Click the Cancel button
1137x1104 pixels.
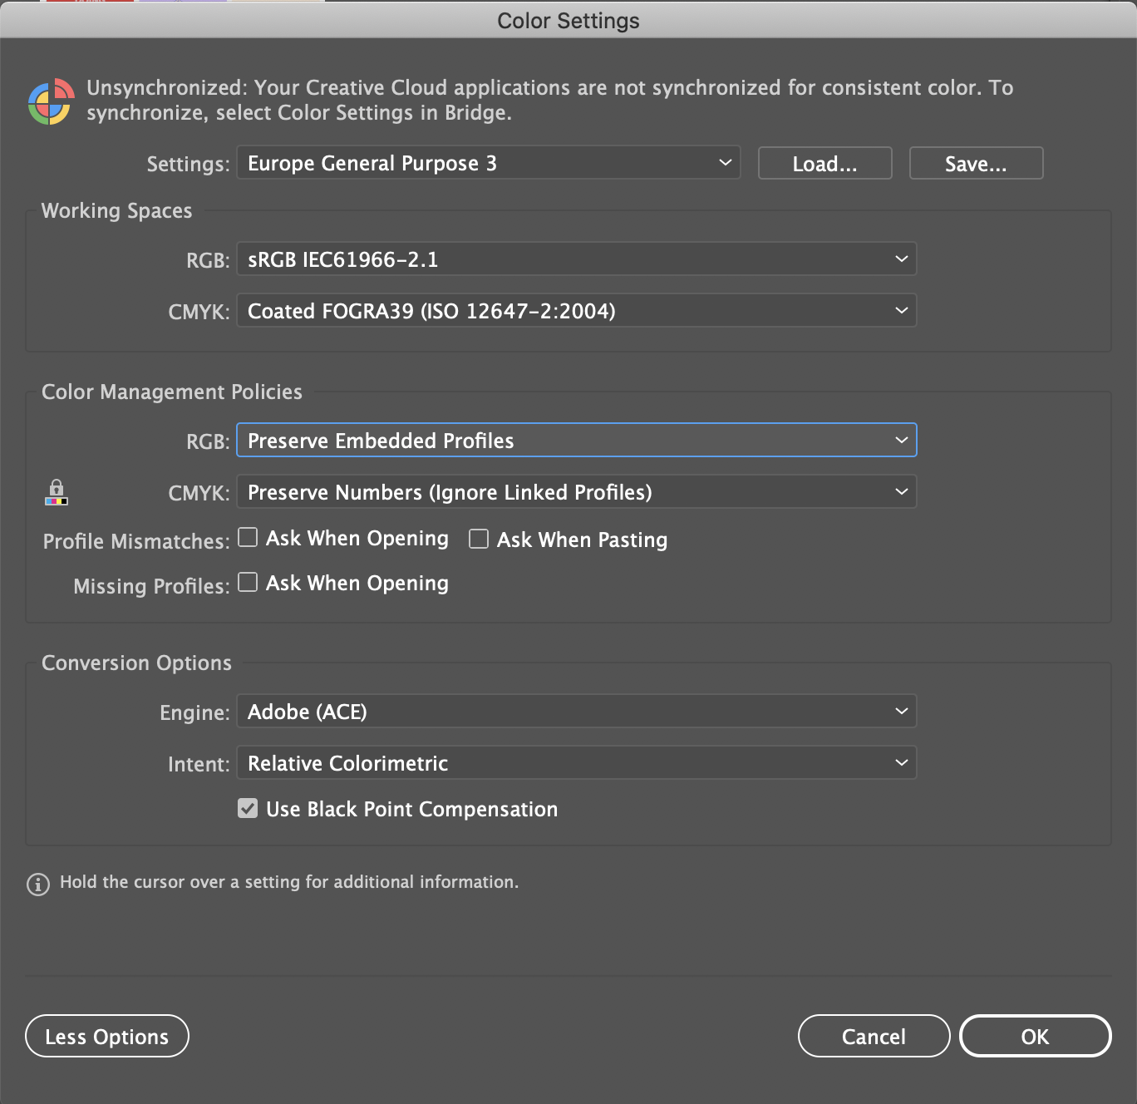click(873, 1036)
